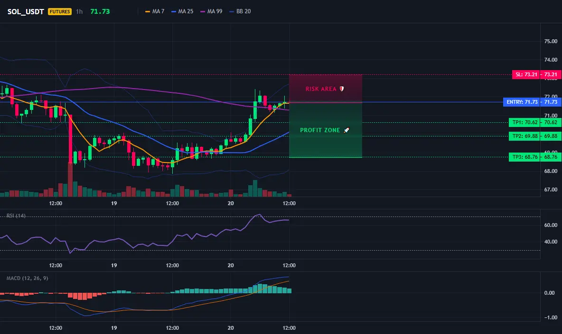This screenshot has width=562, height=334.
Task: Click the TP1: 70.62 target label
Action: (525, 122)
